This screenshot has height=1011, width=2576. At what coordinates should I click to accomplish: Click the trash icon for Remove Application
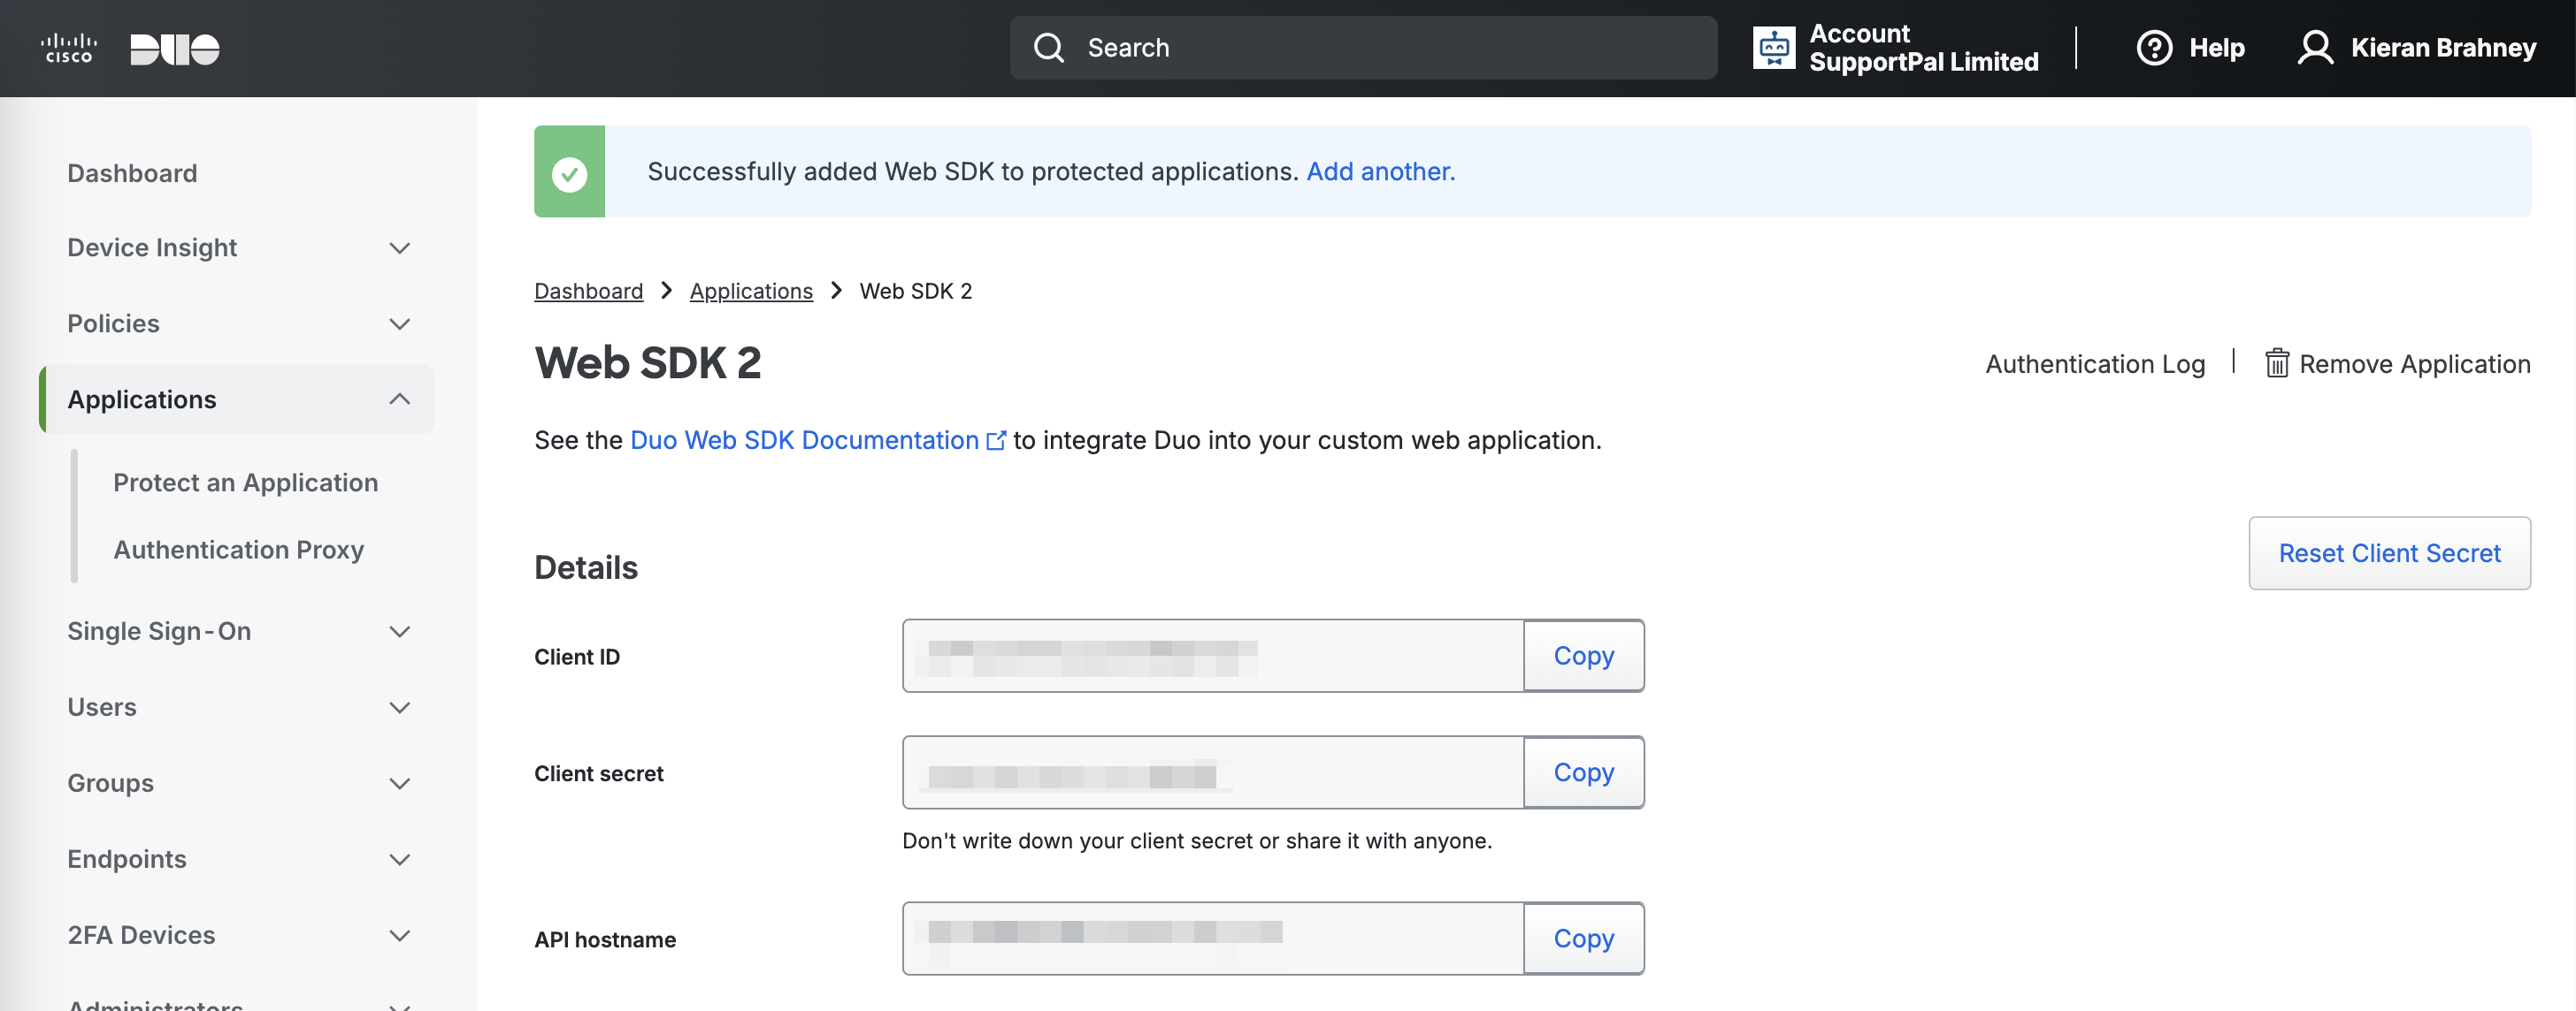coord(2277,363)
